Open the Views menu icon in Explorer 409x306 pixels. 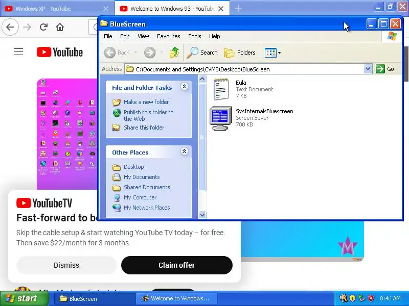(272, 53)
